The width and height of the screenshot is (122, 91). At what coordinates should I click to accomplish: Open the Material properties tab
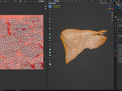[115, 53]
